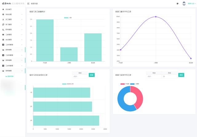Toggle the 实发总工资 legend in the monthly chart
Image resolution: width=197 pixels, height=137 pixels.
pyautogui.click(x=68, y=83)
